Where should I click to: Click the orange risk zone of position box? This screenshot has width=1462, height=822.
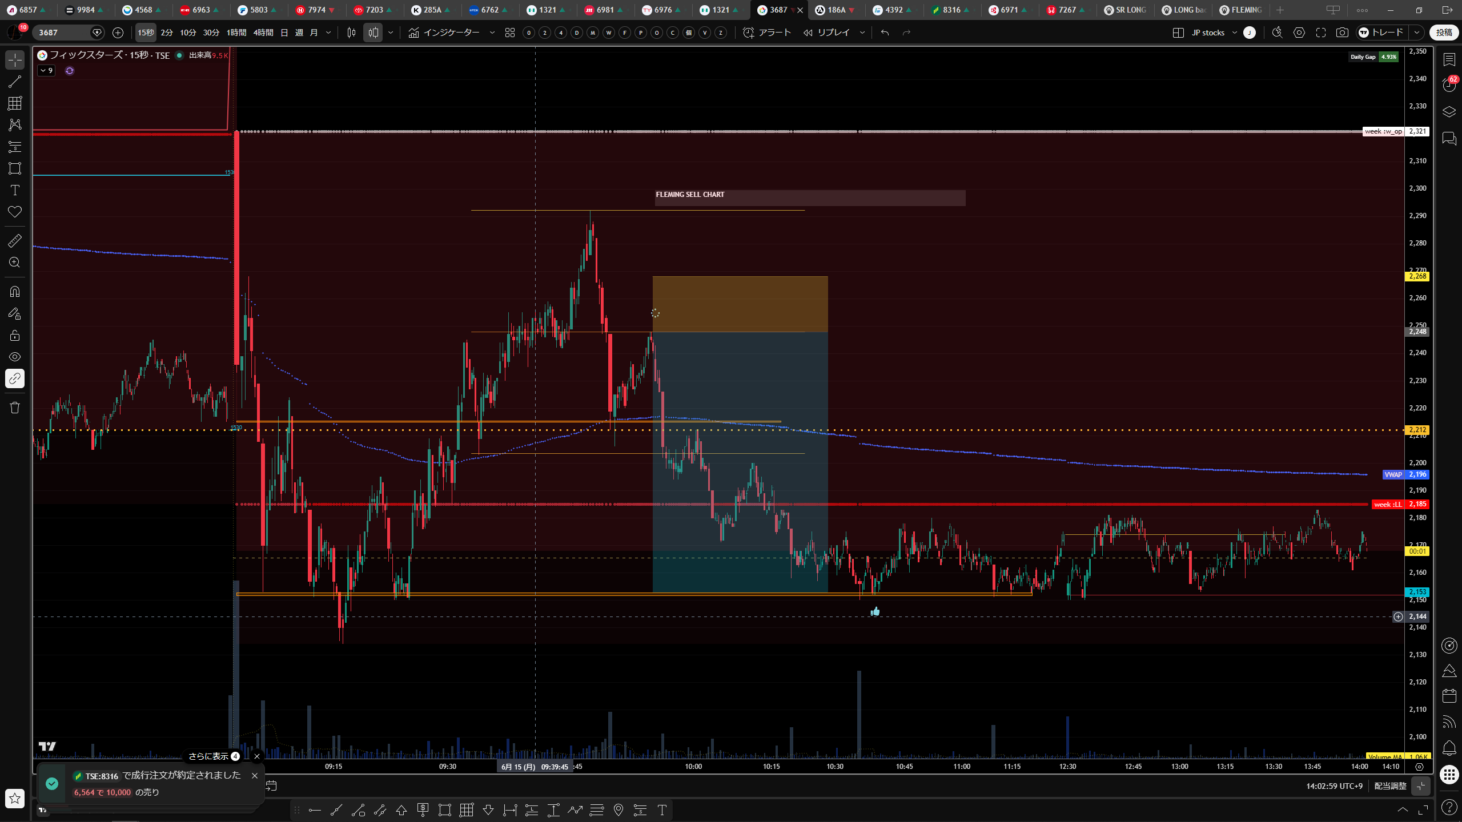coord(740,304)
